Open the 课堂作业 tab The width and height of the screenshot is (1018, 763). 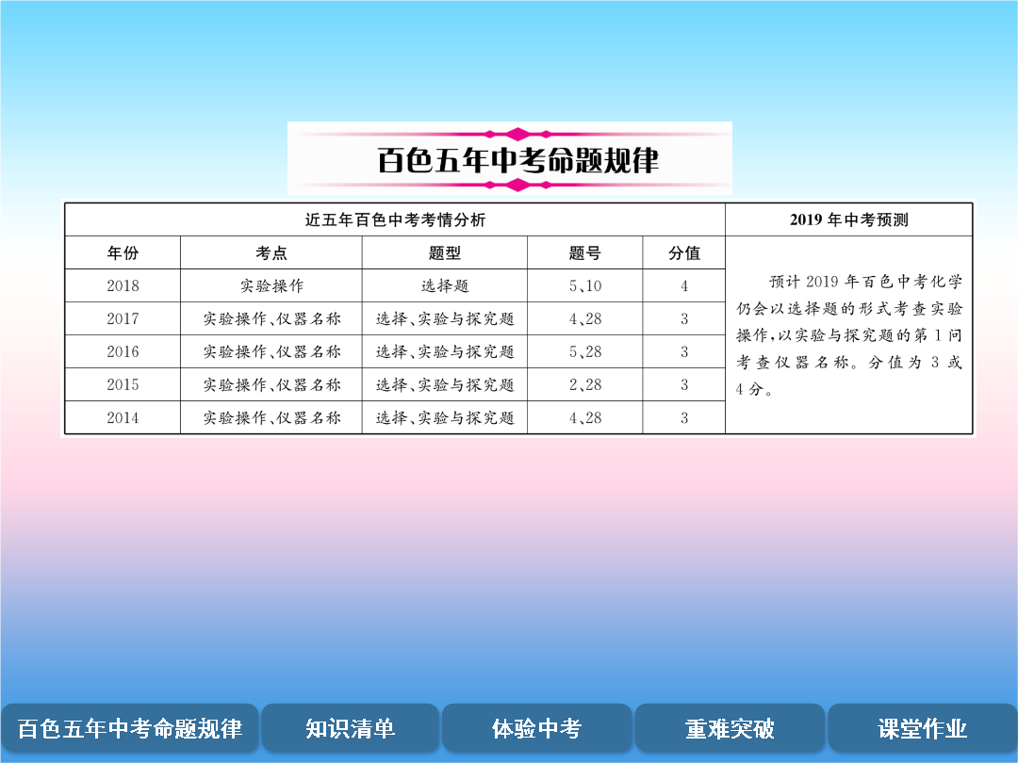tap(922, 728)
